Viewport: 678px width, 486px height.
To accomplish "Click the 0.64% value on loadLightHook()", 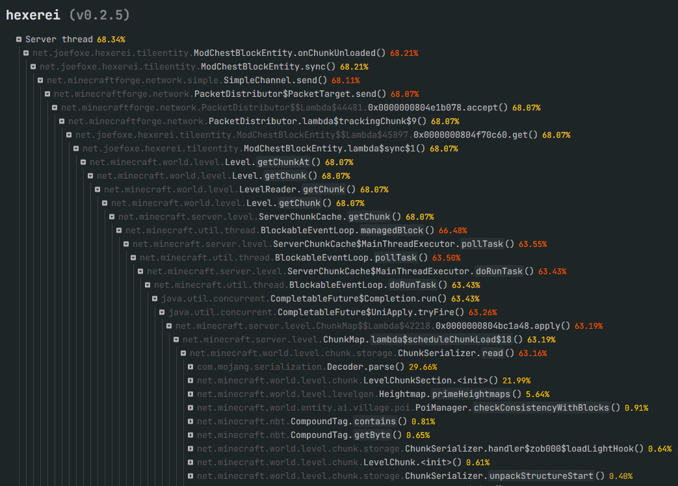I will [x=660, y=449].
